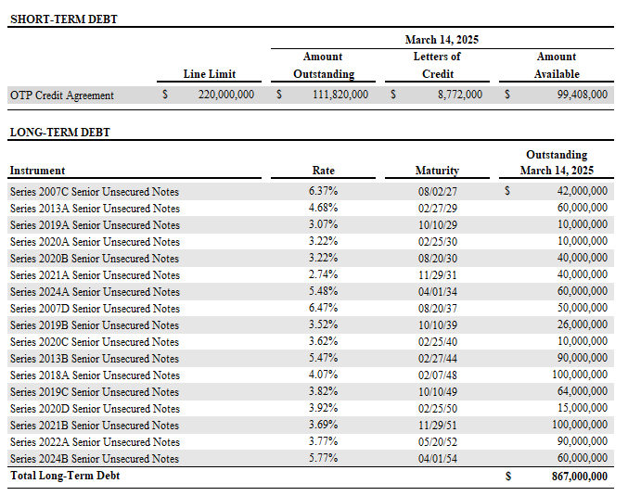Select the OTP Credit Agreement row label
The image size is (628, 496).
point(62,95)
